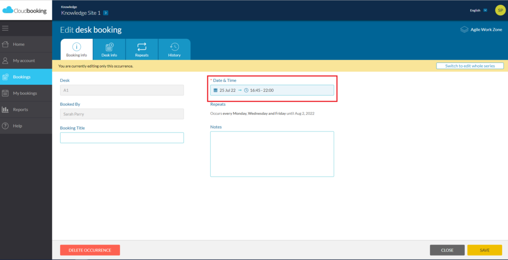This screenshot has height=260, width=508.
Task: Toggle the hamburger menu icon
Action: (5, 28)
